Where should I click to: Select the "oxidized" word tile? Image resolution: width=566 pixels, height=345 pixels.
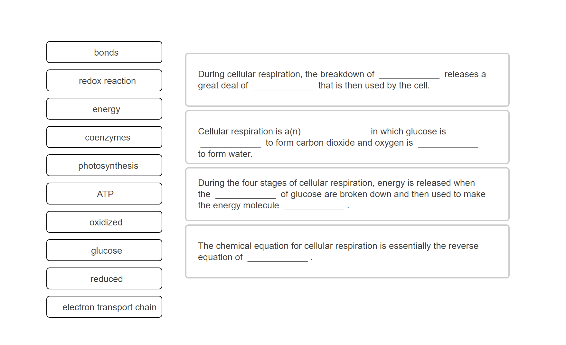click(x=104, y=222)
